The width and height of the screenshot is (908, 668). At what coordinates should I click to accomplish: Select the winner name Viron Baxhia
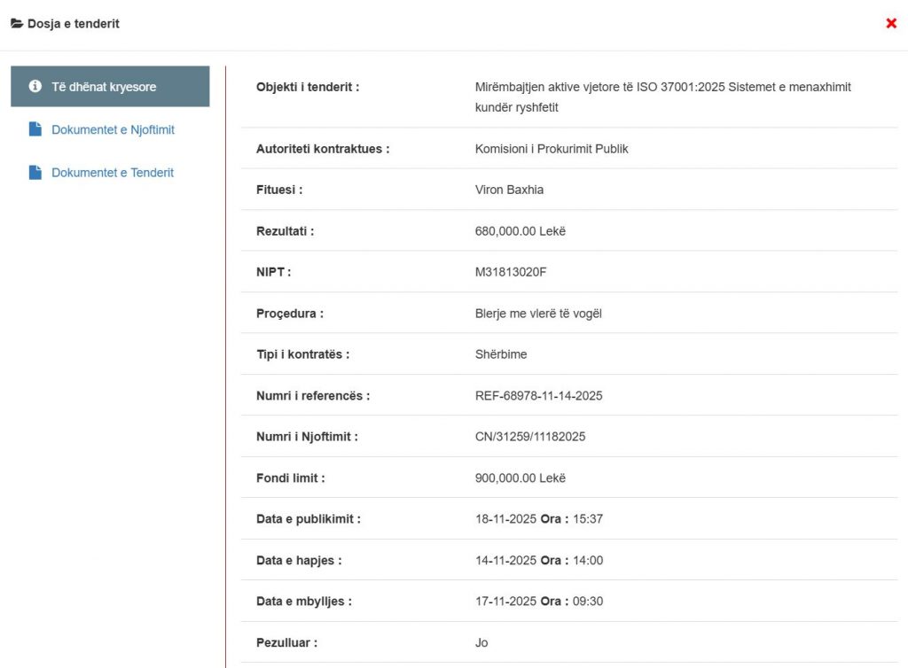pyautogui.click(x=507, y=190)
